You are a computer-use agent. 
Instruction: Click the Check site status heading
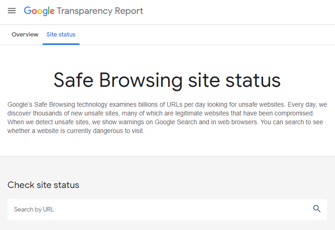[43, 185]
